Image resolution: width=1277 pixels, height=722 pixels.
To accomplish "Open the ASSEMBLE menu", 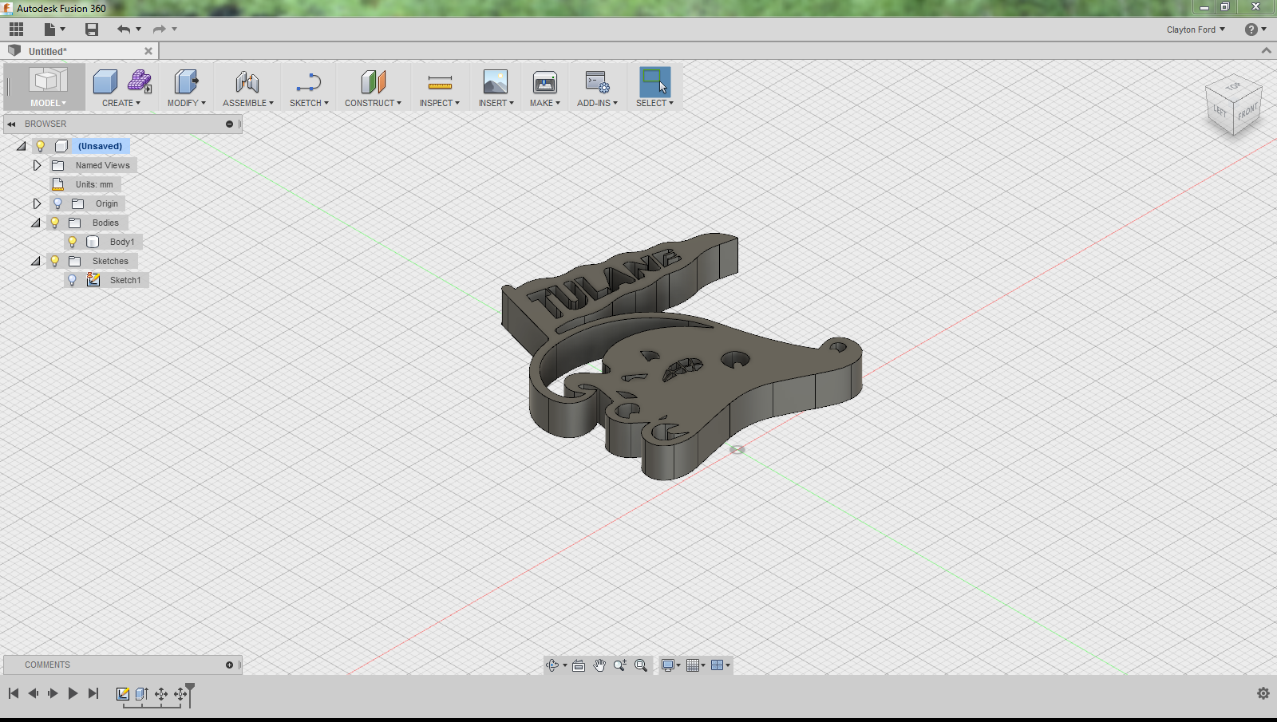I will point(248,103).
